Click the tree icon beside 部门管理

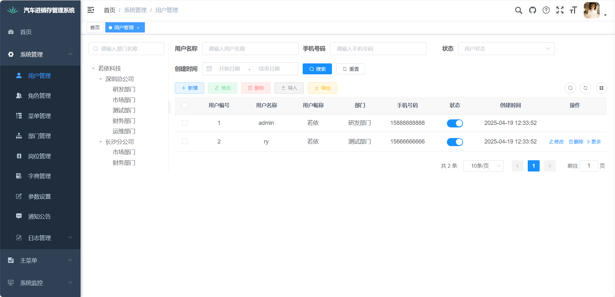pyautogui.click(x=19, y=136)
